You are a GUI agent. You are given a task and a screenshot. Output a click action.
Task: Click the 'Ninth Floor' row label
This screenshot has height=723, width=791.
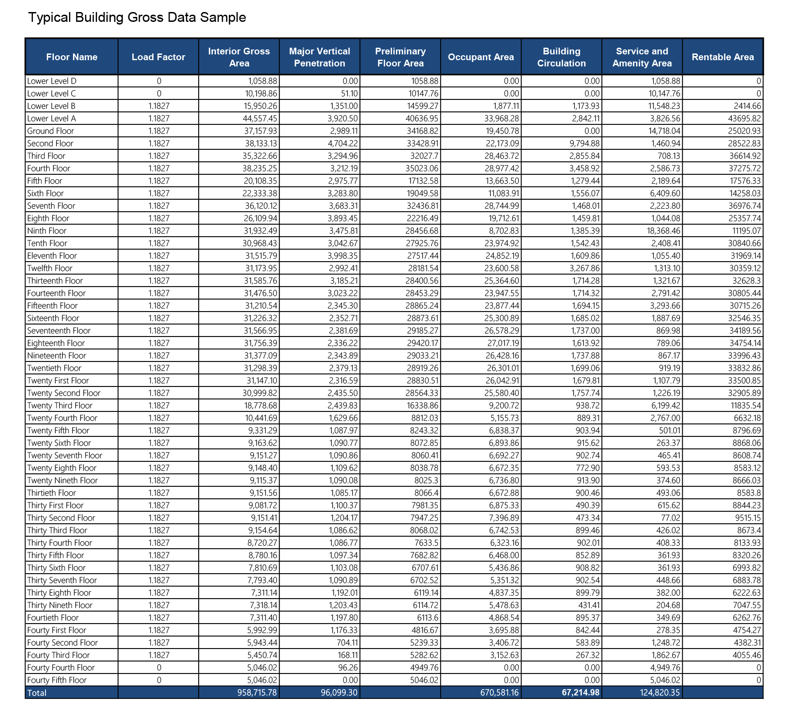pyautogui.click(x=47, y=231)
